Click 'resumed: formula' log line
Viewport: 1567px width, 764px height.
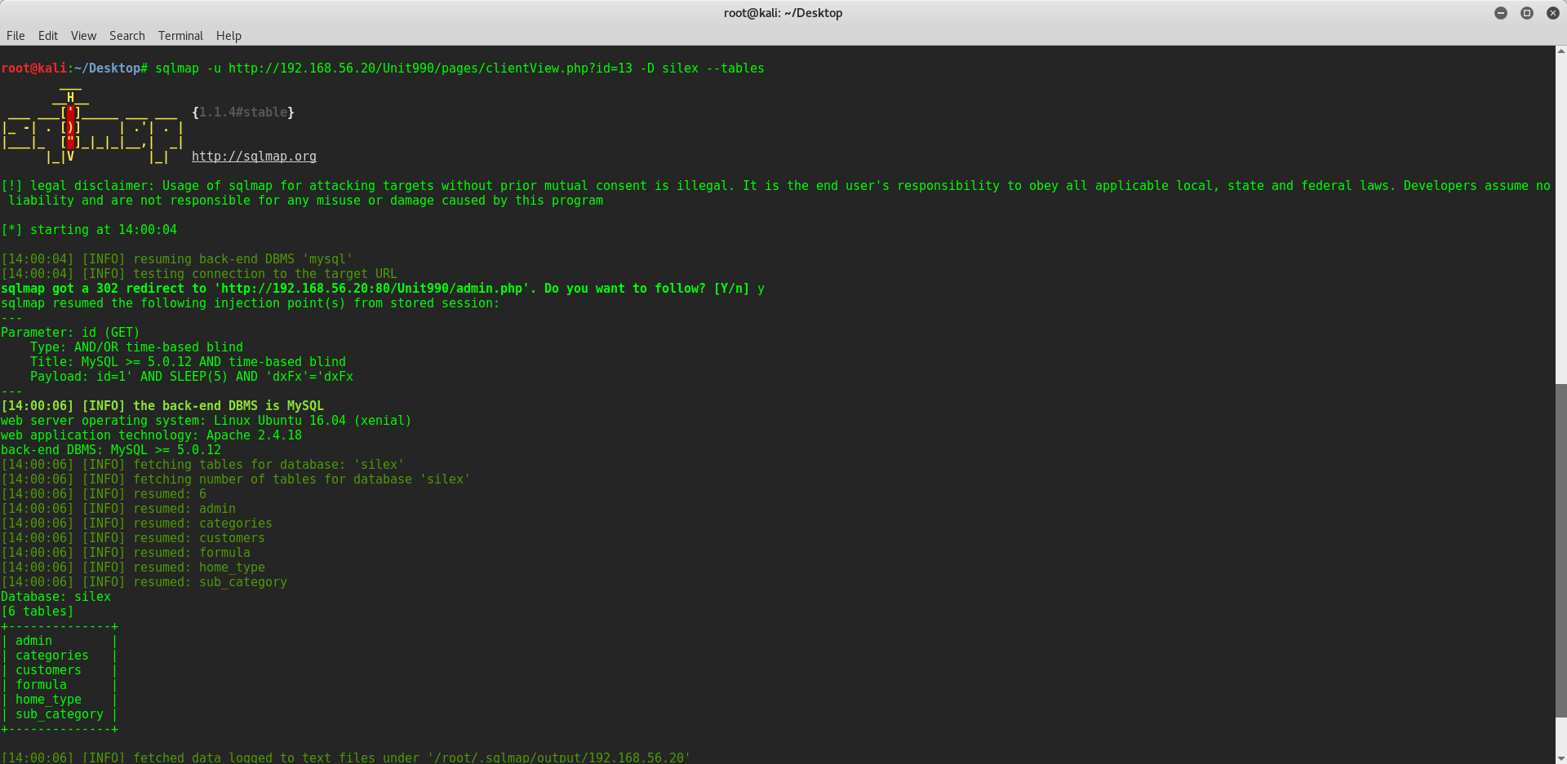click(x=126, y=553)
